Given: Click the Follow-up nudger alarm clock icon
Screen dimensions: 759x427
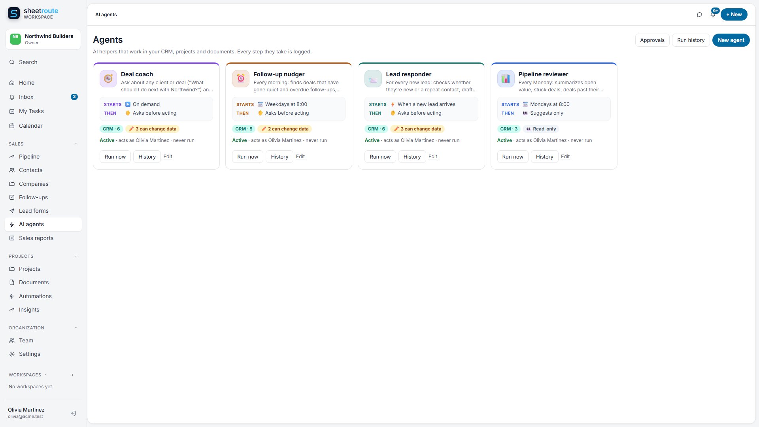Looking at the screenshot, I should [x=241, y=79].
